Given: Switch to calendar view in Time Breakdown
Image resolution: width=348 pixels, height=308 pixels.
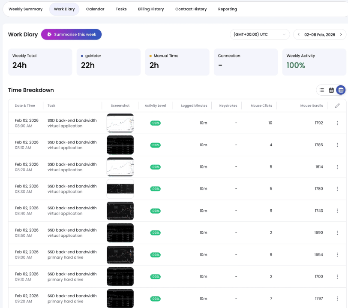Looking at the screenshot, I should (331, 90).
